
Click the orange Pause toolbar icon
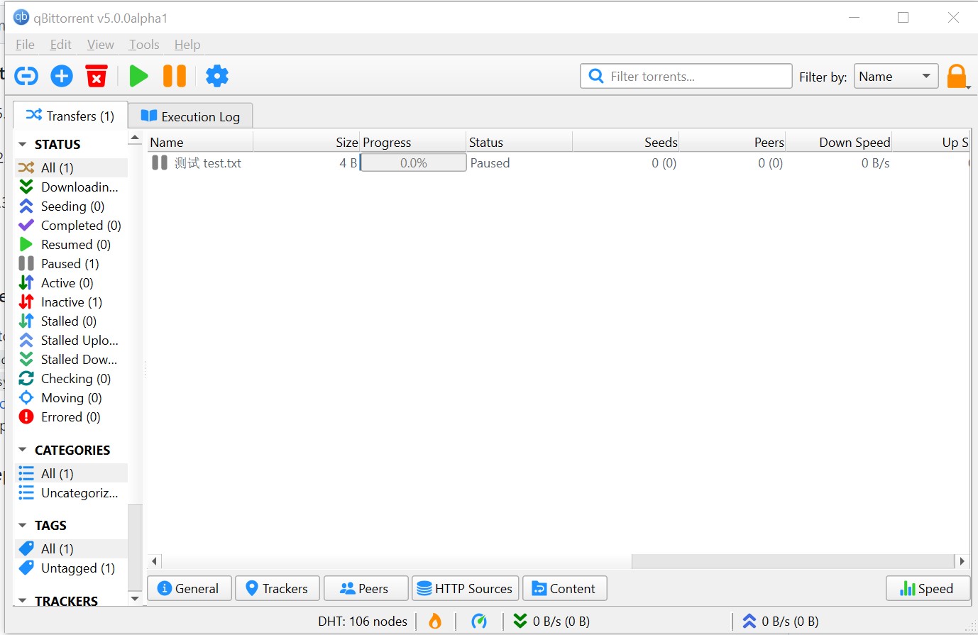point(175,76)
